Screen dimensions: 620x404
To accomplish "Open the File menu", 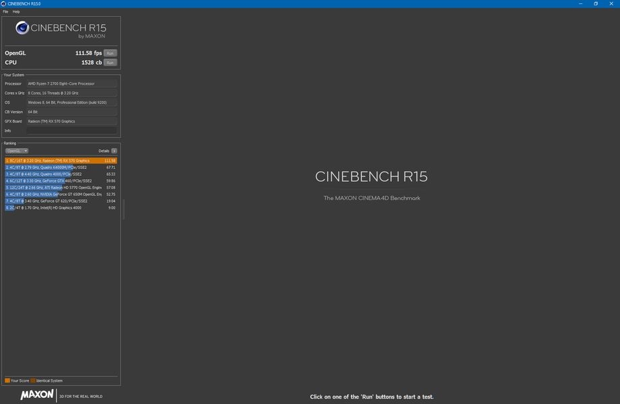I will point(5,11).
